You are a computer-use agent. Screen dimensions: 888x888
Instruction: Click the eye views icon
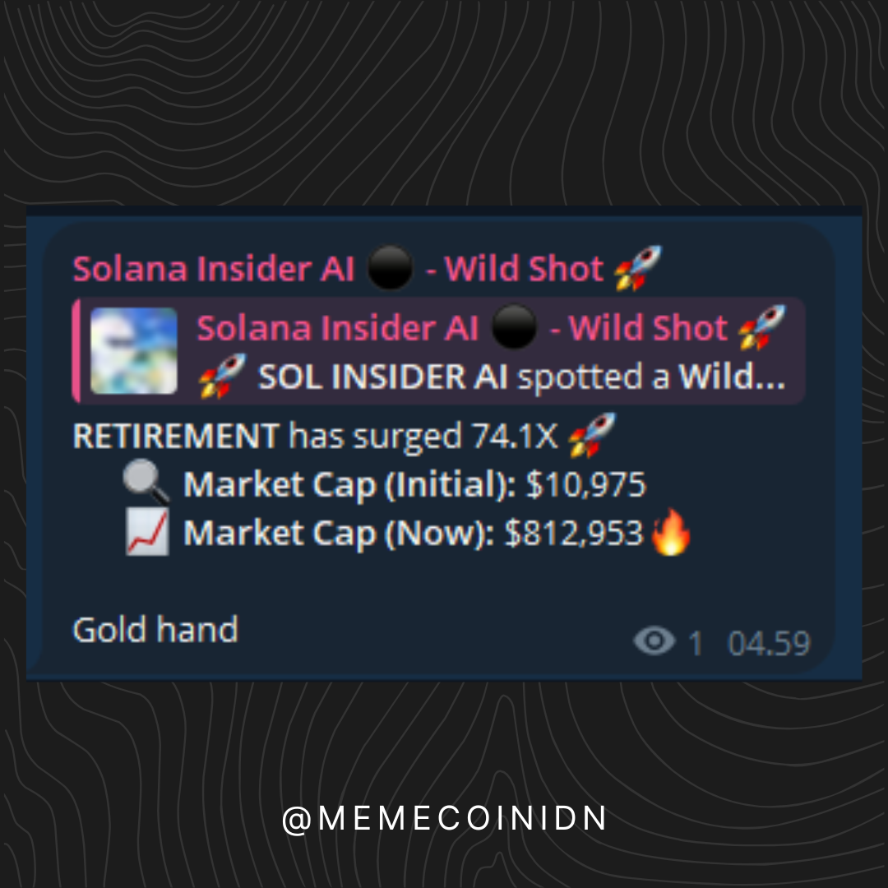(654, 641)
